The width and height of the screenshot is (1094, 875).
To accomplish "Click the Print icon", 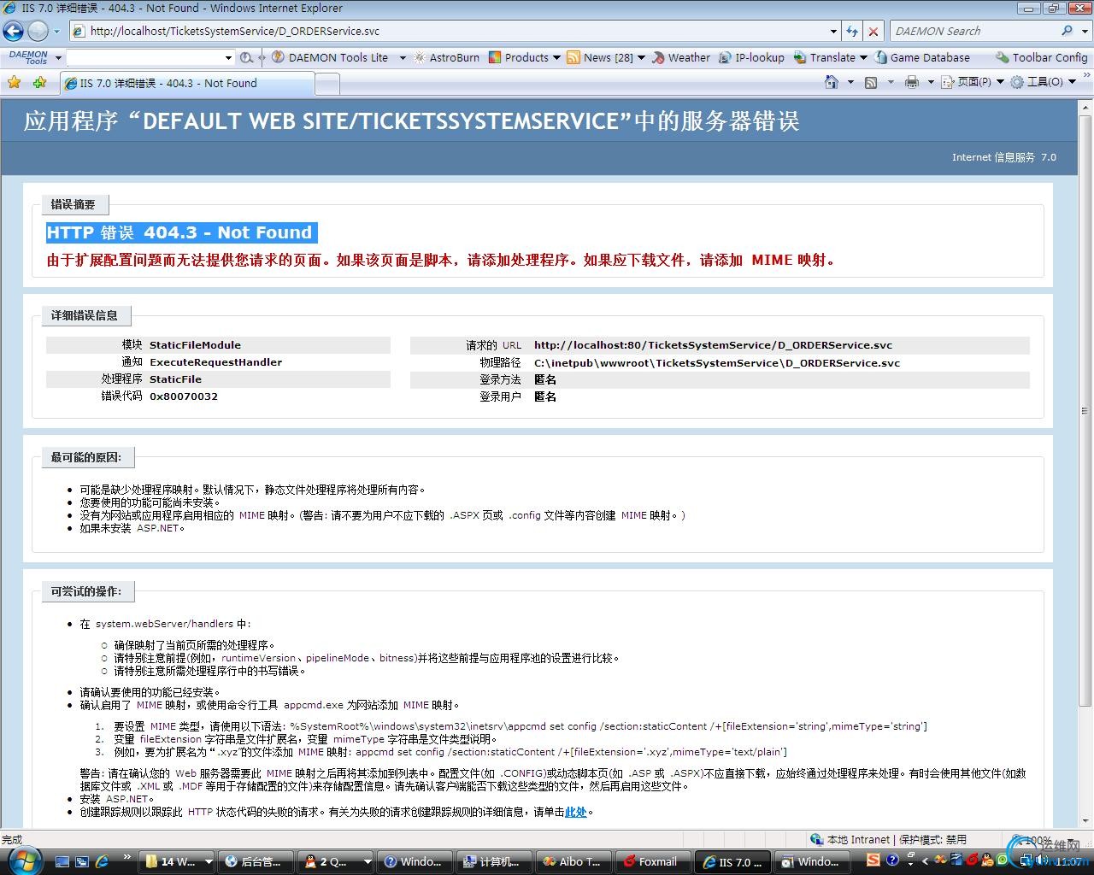I will pos(912,82).
